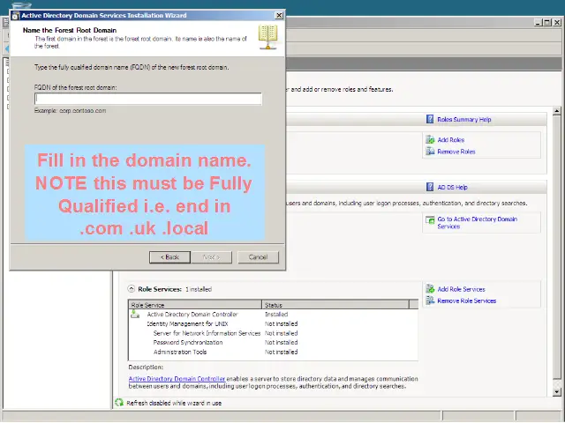Click the FQDN of the forest root domain field

[x=148, y=99]
